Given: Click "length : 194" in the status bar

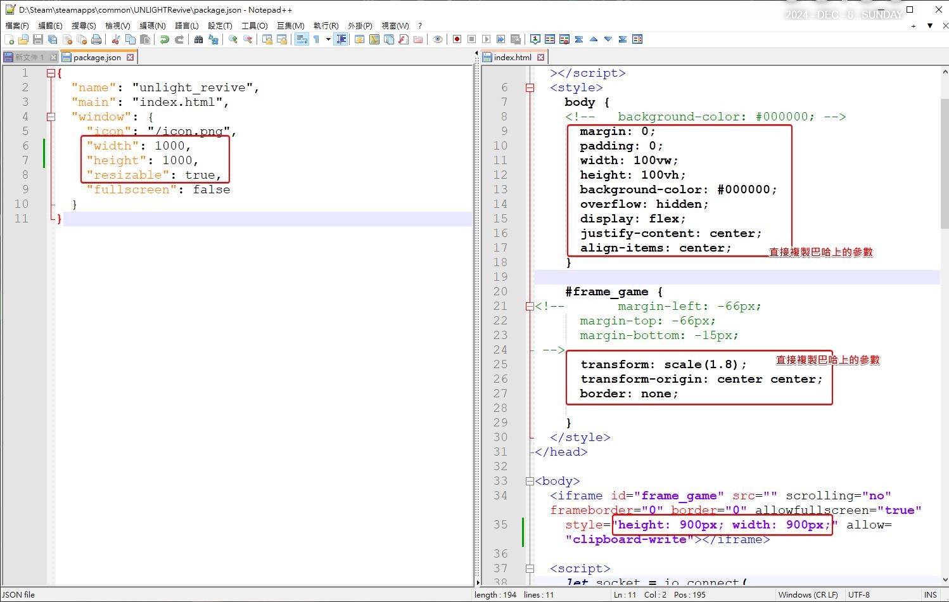Looking at the screenshot, I should tap(495, 594).
